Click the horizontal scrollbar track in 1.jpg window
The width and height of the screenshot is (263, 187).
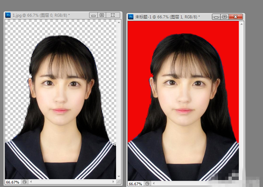point(73,182)
